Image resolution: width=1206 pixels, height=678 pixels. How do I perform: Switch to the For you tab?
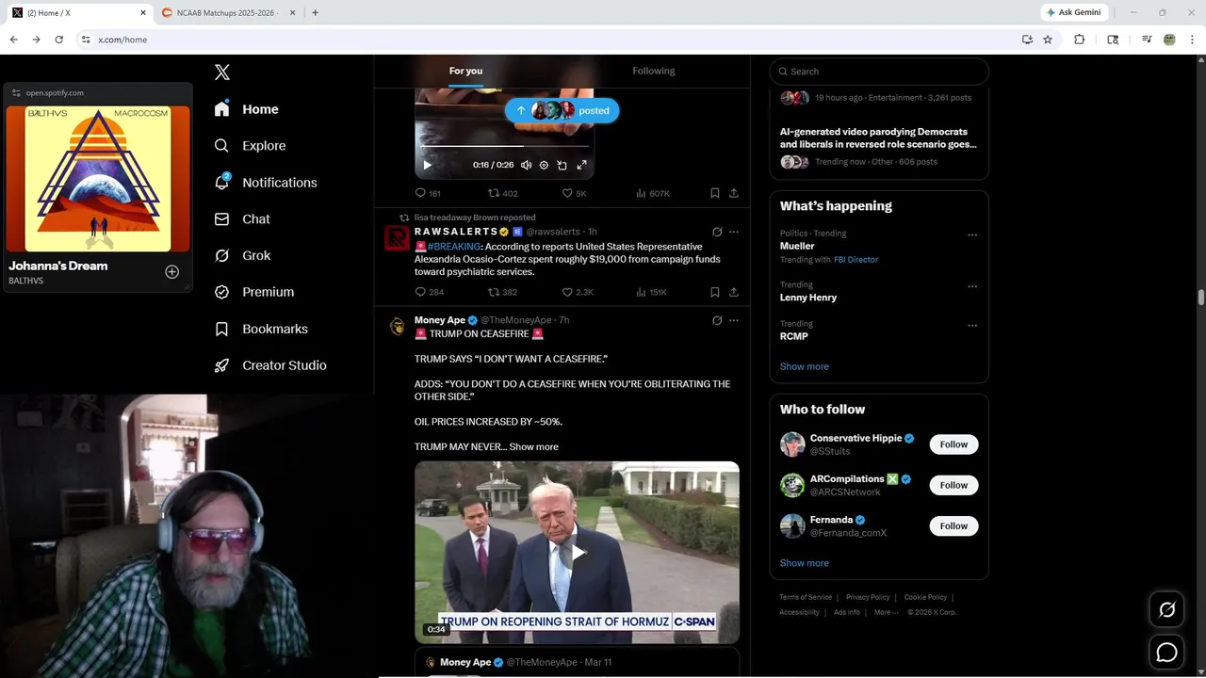point(465,71)
